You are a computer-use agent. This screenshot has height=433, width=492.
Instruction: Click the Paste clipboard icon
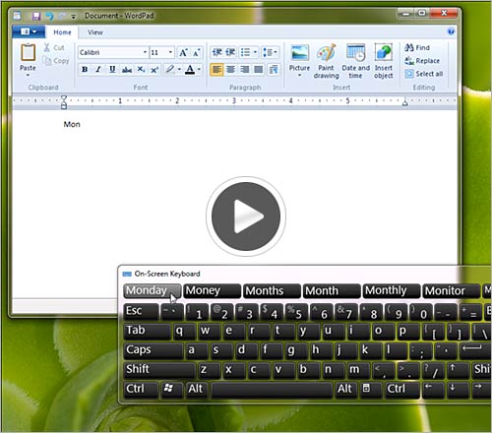(x=28, y=52)
